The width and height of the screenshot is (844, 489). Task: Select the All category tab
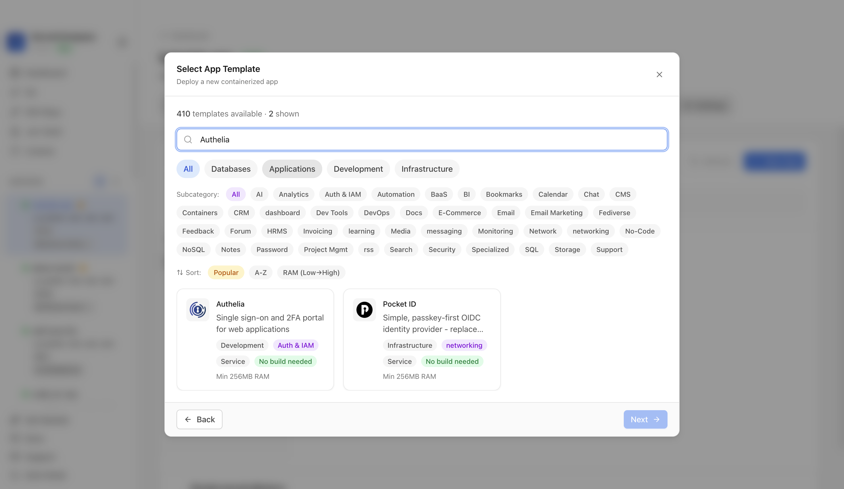point(188,169)
